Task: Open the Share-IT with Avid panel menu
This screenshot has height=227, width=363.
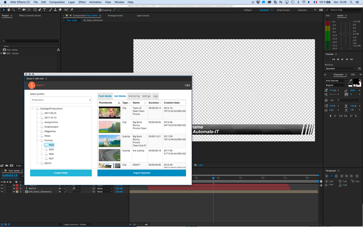Action: pos(46,79)
